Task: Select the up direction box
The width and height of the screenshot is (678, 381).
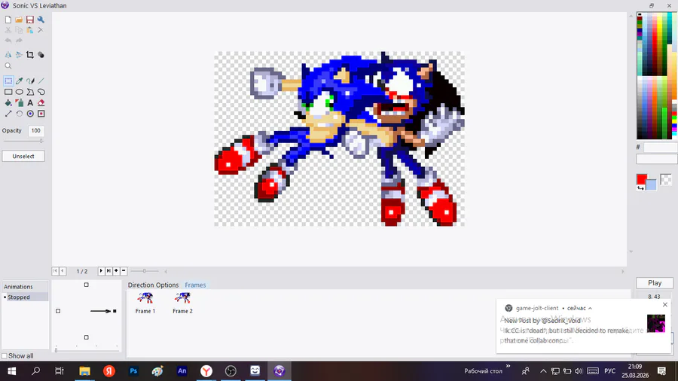Action: tap(87, 285)
